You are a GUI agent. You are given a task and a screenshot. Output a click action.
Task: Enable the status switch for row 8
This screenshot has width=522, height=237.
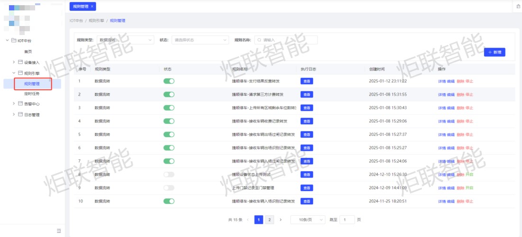(x=169, y=175)
